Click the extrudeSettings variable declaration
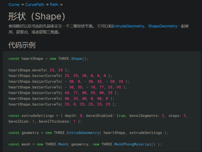Screen dimensions: 202x152 (x=38, y=116)
